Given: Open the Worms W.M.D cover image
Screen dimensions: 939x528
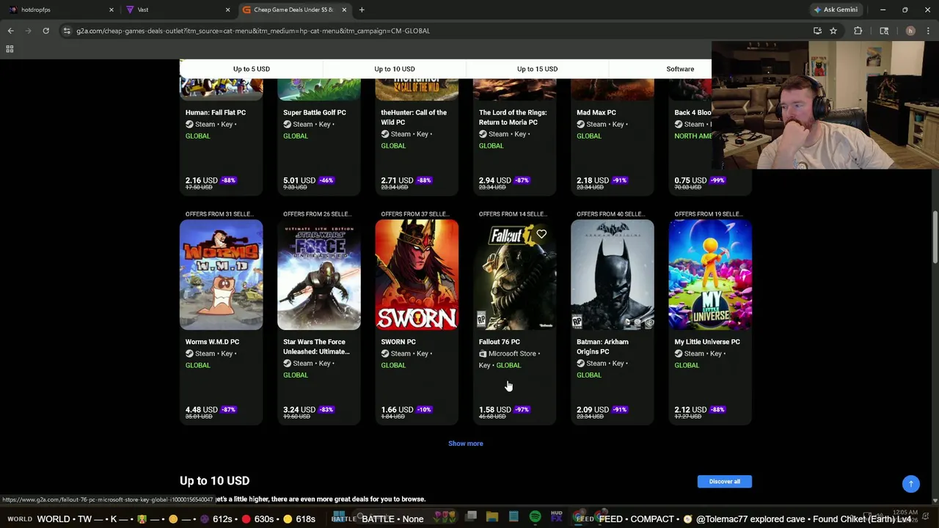Looking at the screenshot, I should pyautogui.click(x=222, y=275).
